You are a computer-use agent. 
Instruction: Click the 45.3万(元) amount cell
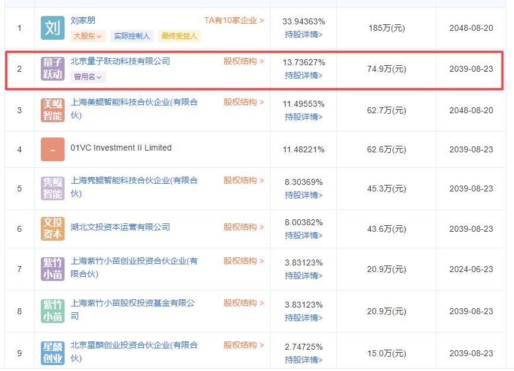[x=387, y=188]
